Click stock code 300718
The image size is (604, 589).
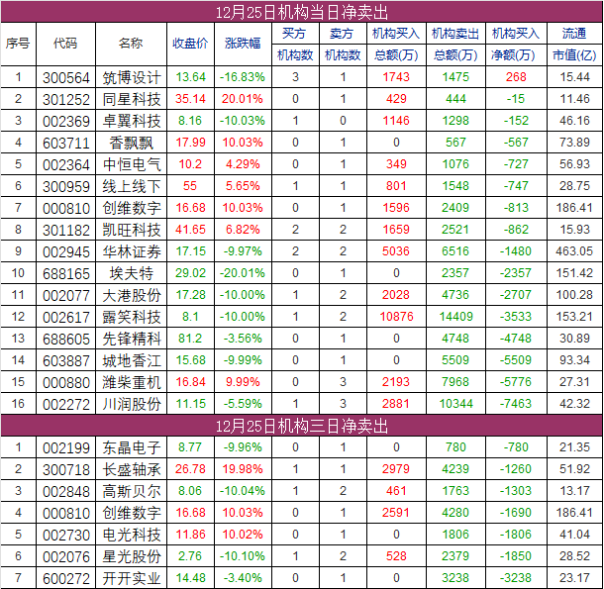[x=66, y=470]
